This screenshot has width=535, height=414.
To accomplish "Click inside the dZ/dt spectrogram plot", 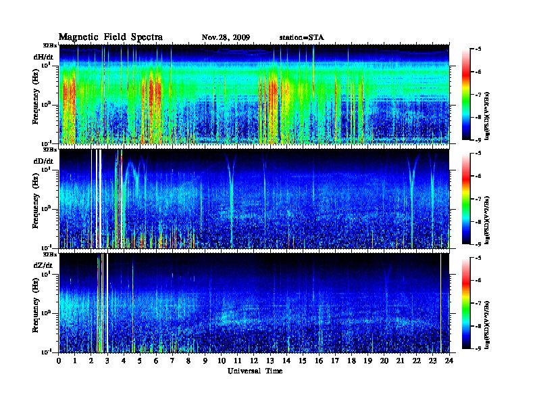I will pos(254,303).
